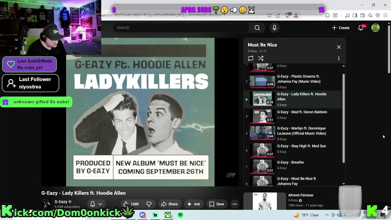Open Brave Rewards triangle icon
This screenshot has width=391, height=220.
(296, 15)
